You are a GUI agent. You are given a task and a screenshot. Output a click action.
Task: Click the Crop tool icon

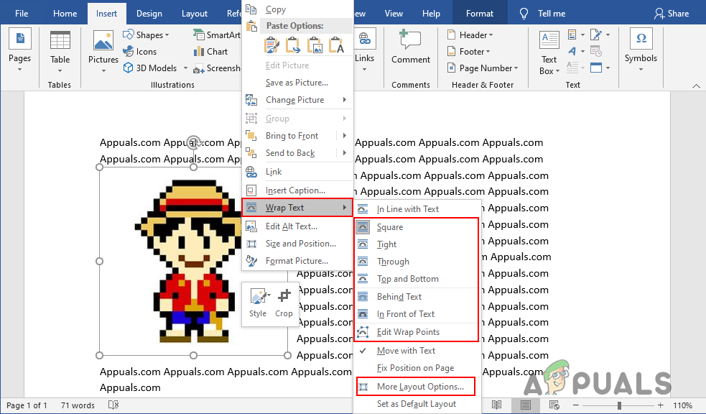click(284, 296)
